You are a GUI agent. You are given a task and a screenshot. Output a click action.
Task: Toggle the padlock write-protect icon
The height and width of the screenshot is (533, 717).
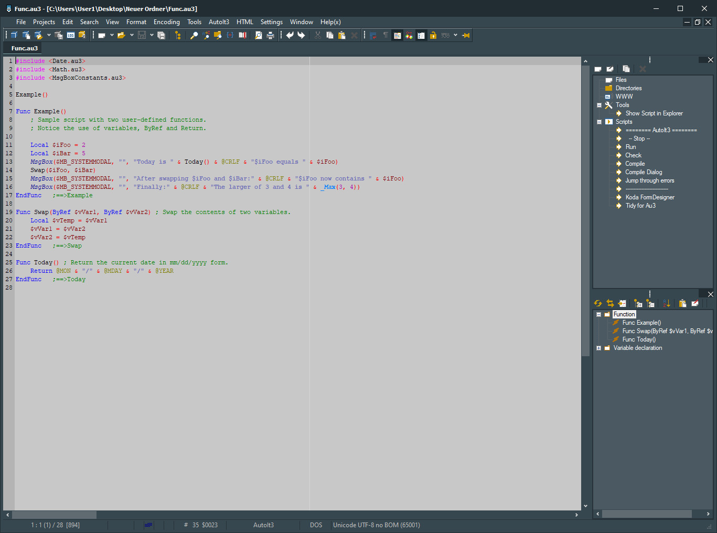(433, 35)
